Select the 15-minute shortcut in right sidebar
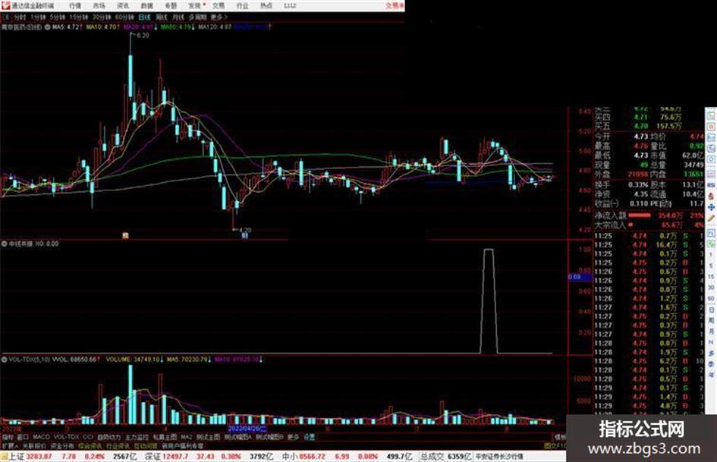717x462 pixels. (x=711, y=277)
